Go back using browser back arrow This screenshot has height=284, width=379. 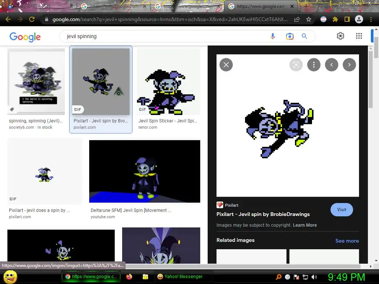pos(8,19)
